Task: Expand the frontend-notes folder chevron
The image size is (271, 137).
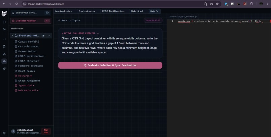Action: 12,36
